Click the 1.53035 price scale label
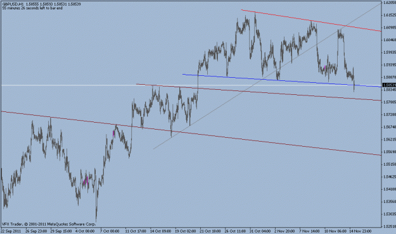The image size is (396, 234). click(389, 214)
